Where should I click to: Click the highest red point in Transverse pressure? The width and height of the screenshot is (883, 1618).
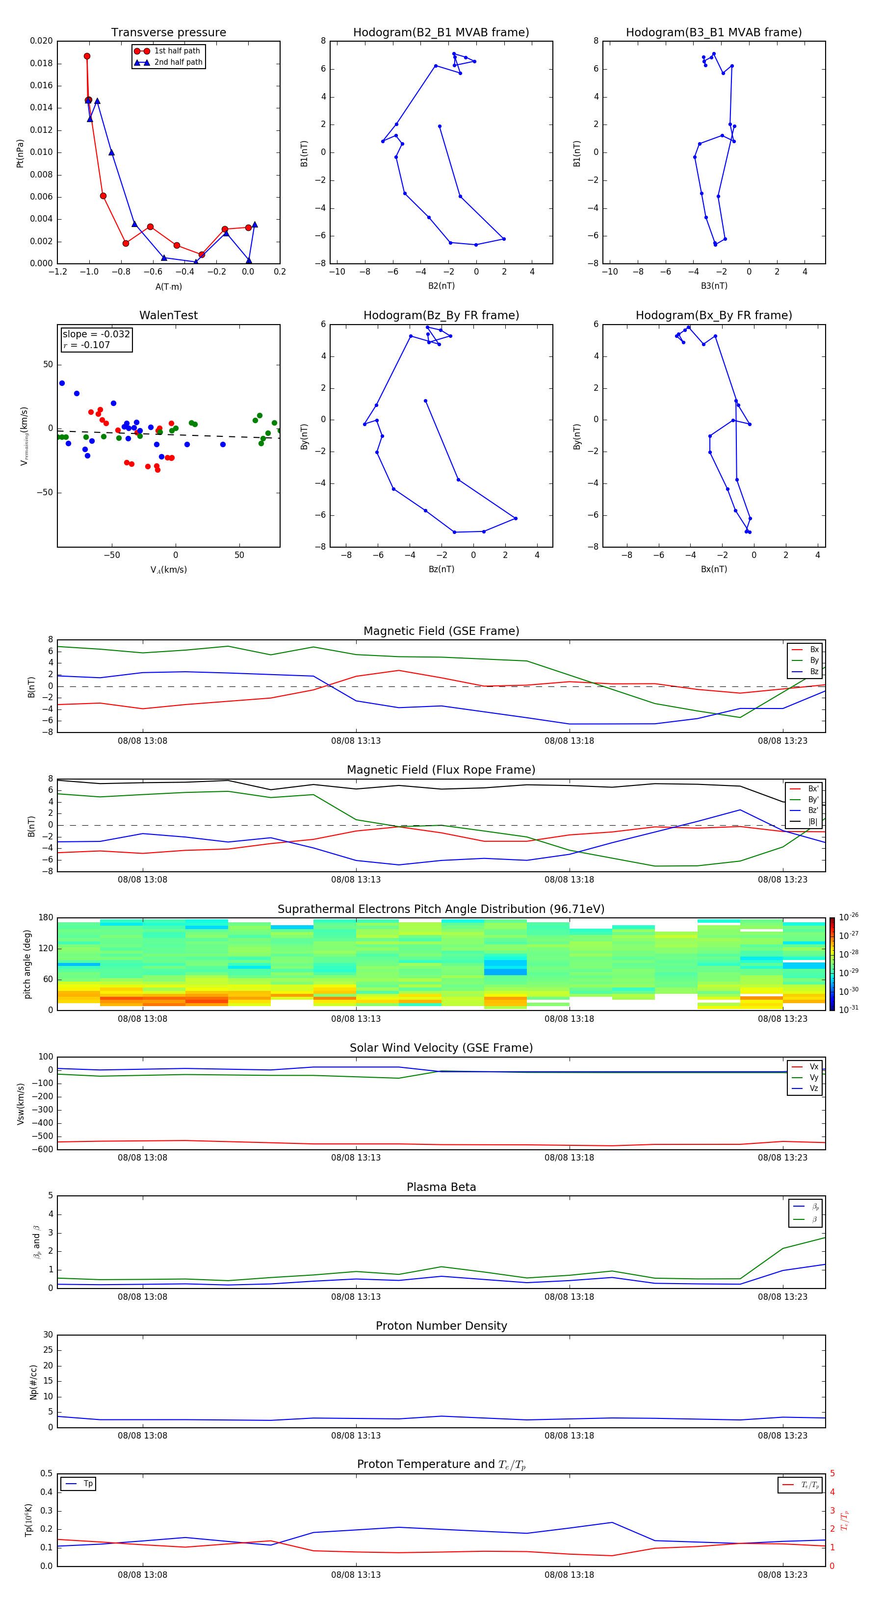[x=87, y=56]
